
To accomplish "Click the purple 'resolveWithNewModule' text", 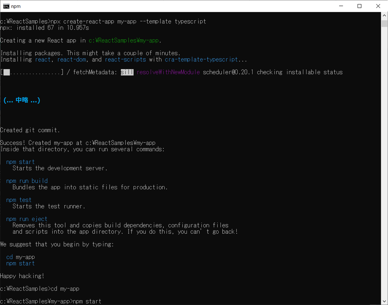I will (x=168, y=72).
